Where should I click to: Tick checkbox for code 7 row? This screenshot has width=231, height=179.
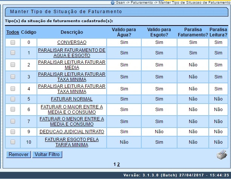pos(13,121)
